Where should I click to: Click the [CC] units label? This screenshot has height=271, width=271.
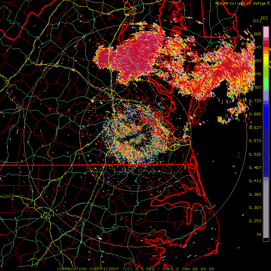[x=257, y=21]
